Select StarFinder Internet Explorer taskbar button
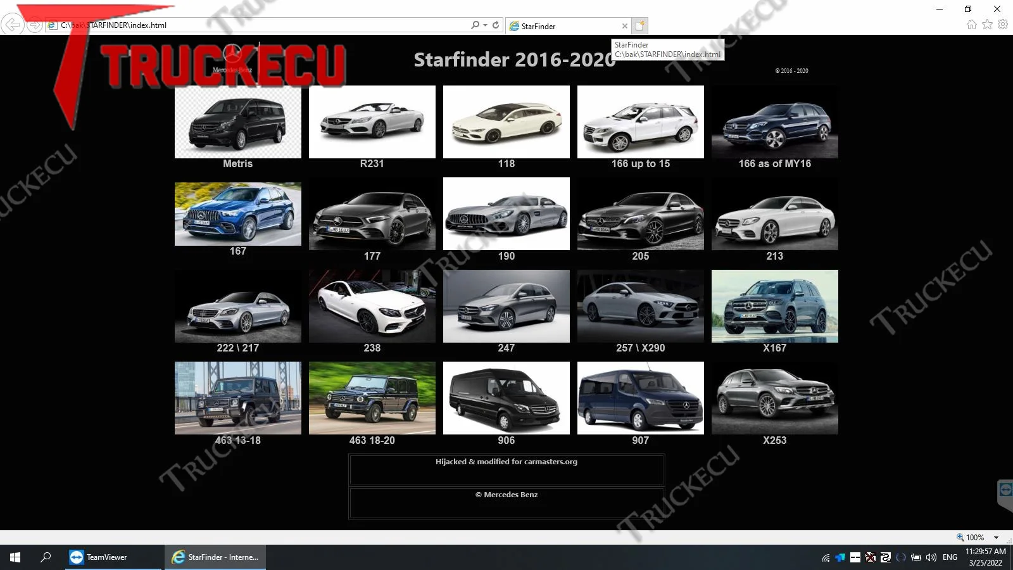 coord(215,557)
